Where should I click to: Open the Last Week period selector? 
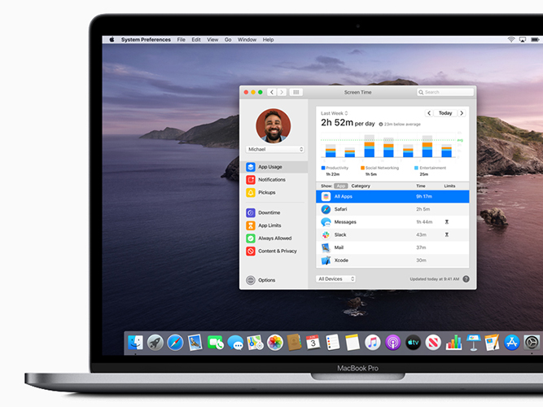click(x=334, y=113)
